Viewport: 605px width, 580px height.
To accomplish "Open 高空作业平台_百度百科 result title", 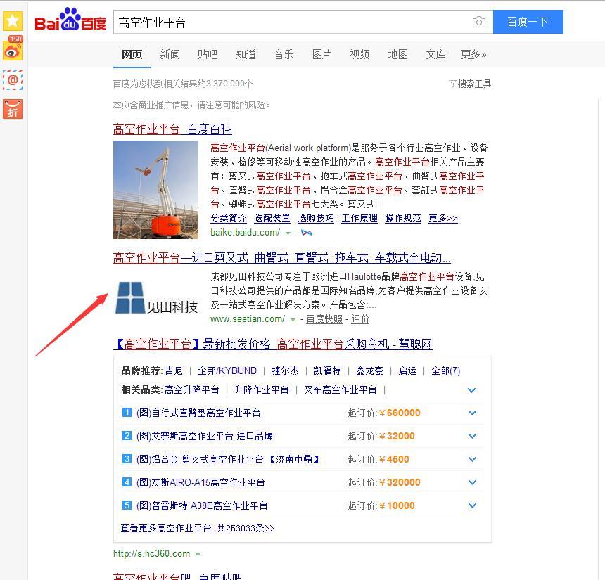I will [172, 129].
